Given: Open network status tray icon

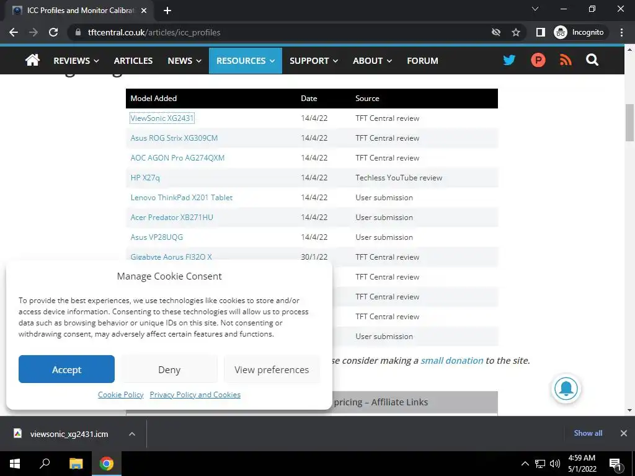Looking at the screenshot, I should pos(540,464).
